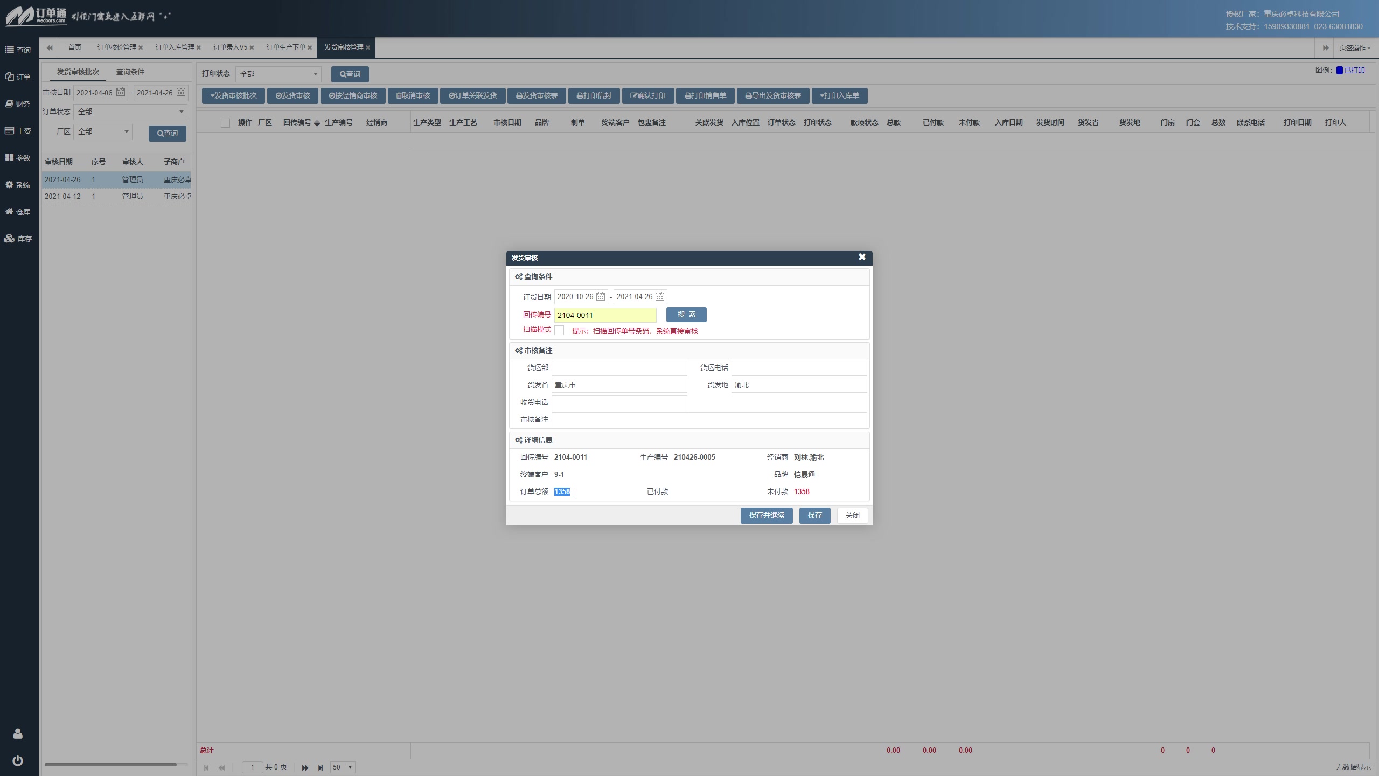Screen dimensions: 1379x776
Task: Switch to the 订单入库管理 tab
Action: pos(175,47)
